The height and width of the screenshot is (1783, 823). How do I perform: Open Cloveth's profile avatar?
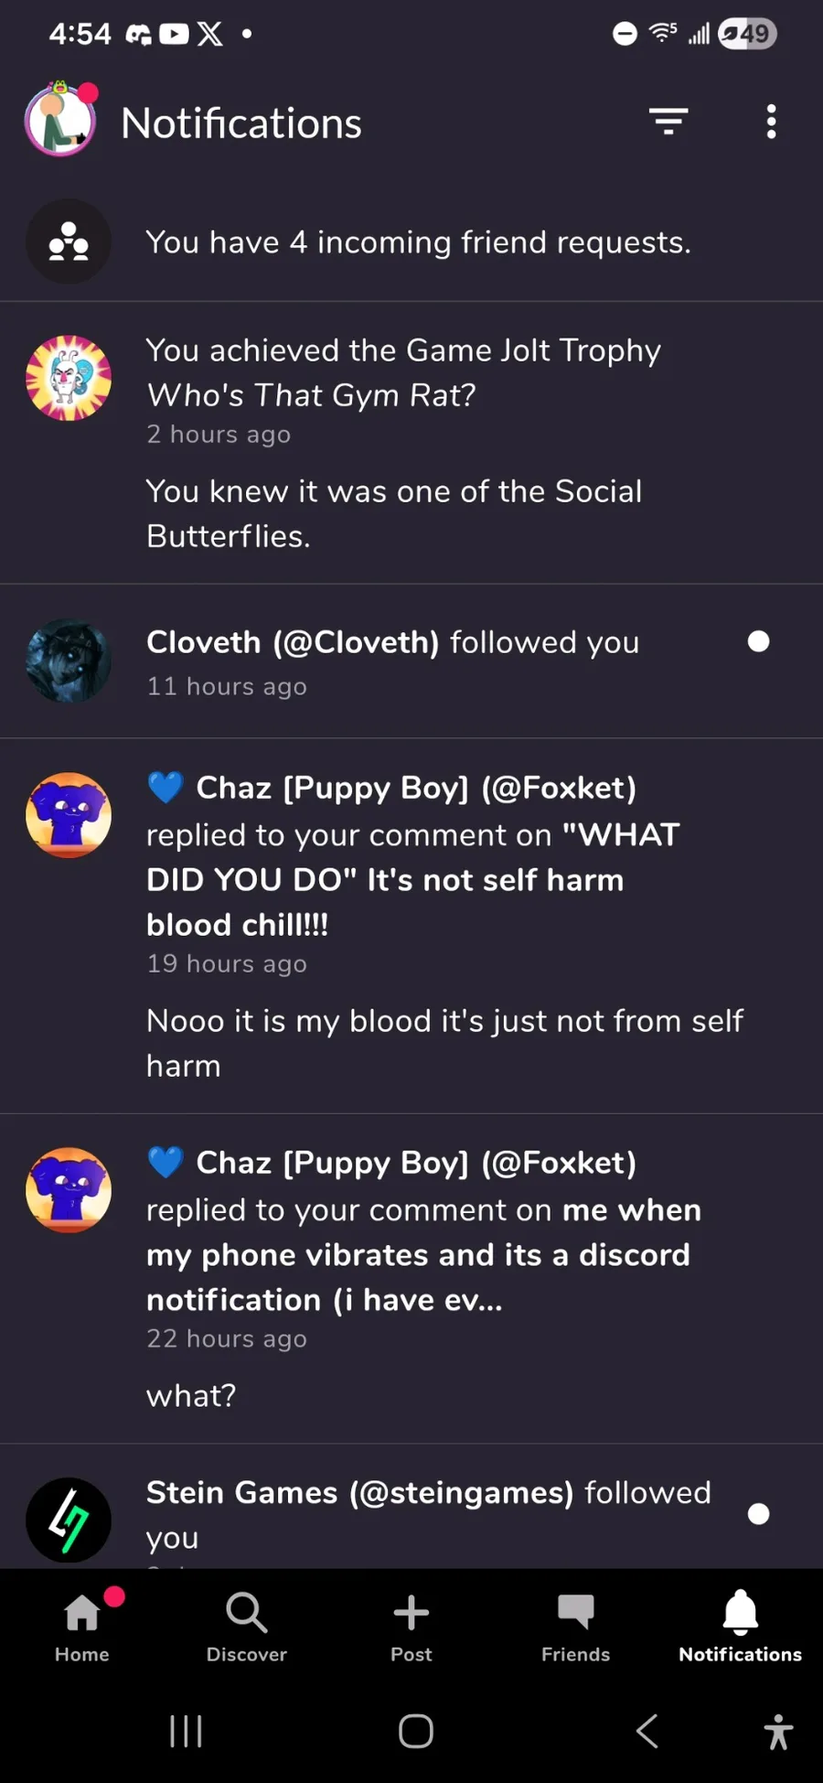coord(69,661)
